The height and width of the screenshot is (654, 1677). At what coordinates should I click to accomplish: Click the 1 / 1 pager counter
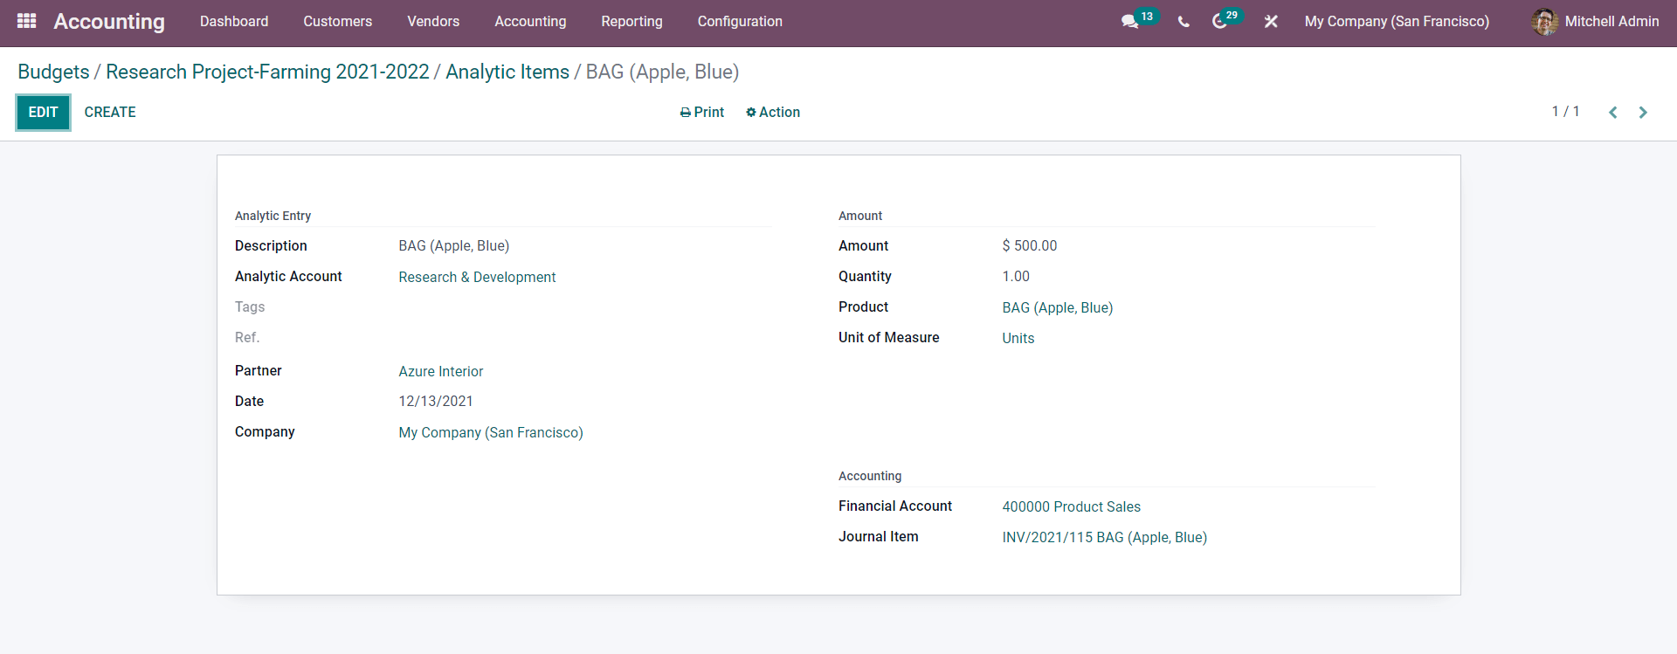(x=1565, y=112)
